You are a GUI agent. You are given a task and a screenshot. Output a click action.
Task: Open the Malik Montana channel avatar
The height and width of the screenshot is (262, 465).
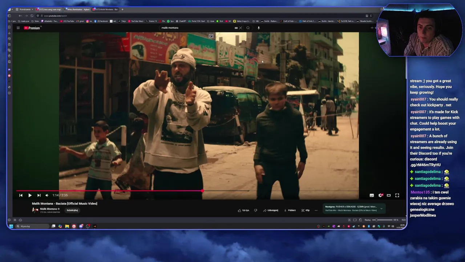(x=35, y=210)
